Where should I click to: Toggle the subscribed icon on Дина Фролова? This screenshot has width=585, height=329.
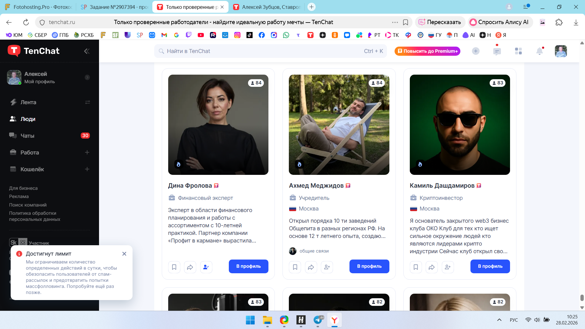pyautogui.click(x=206, y=267)
